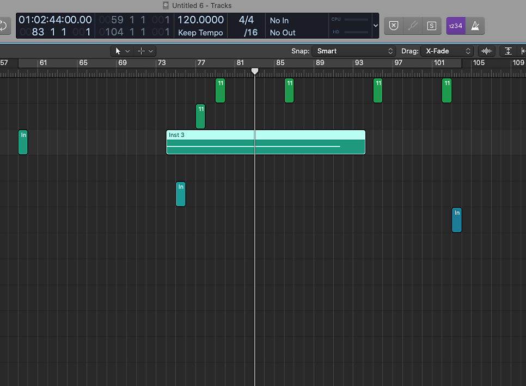This screenshot has width=526, height=386.
Task: Click the Replace mode X button
Action: point(394,26)
